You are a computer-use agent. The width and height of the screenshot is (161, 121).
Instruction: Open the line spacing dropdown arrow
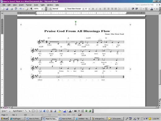tap(122, 9)
